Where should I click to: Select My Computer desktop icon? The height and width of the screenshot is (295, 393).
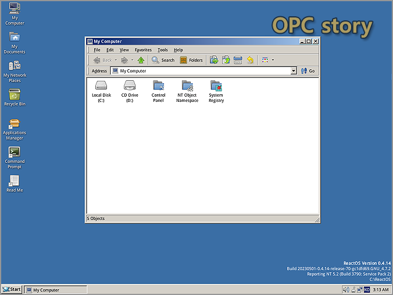click(15, 14)
